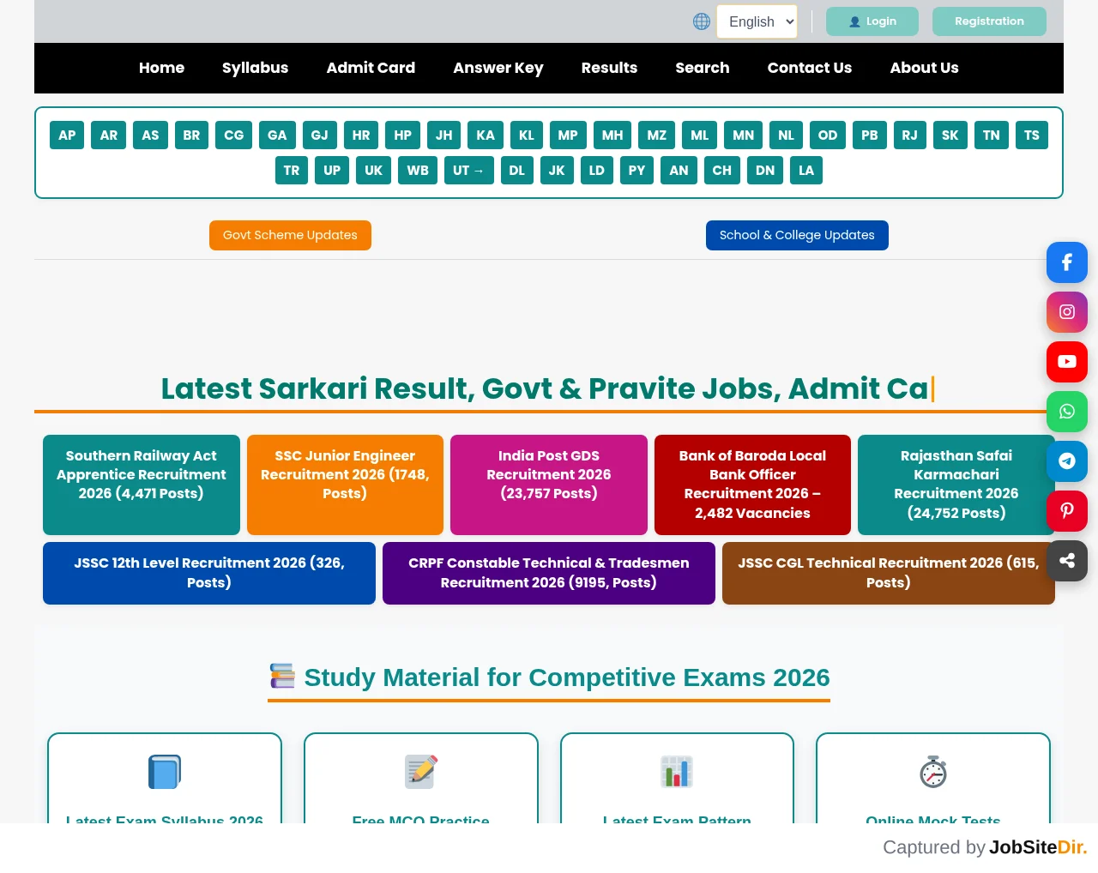Open the YouTube social icon
The height and width of the screenshot is (873, 1098).
(x=1067, y=362)
